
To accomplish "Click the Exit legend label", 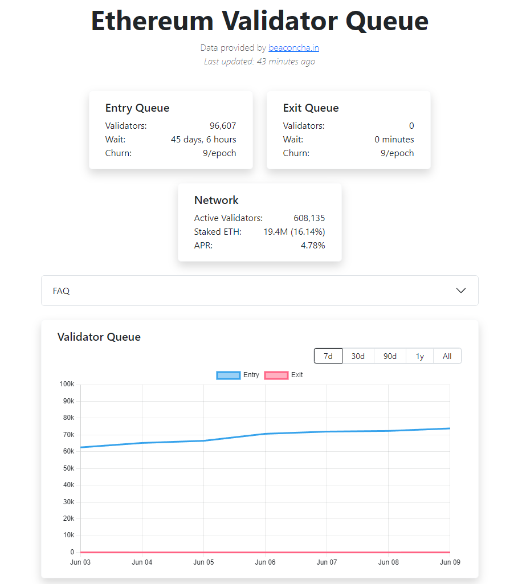I will tap(297, 375).
